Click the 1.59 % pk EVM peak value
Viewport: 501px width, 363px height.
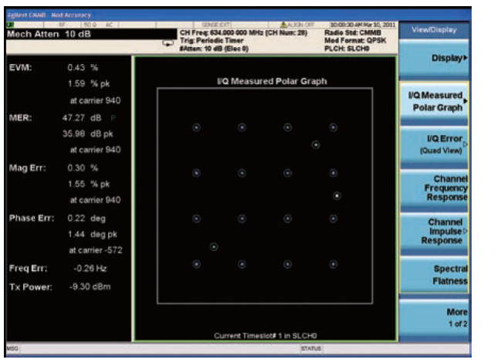[89, 84]
